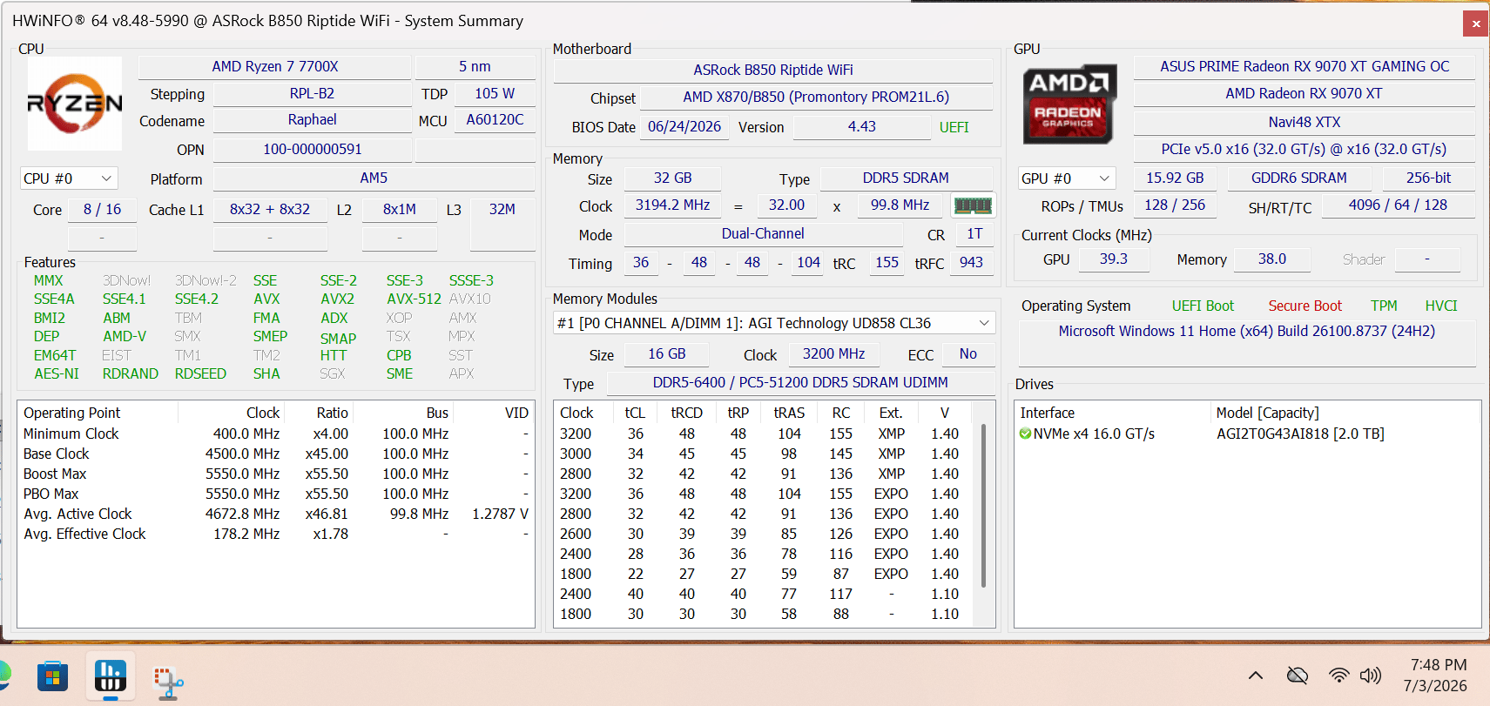1490x706 pixels.
Task: Click the PCIe v5.0 x16 link field
Action: [1305, 150]
